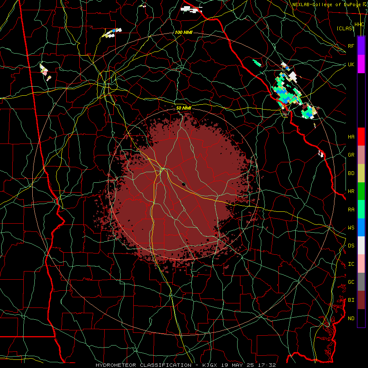The height and width of the screenshot is (368, 368).
Task: Click the '50 NMI' range ring label
Action: pyautogui.click(x=184, y=108)
